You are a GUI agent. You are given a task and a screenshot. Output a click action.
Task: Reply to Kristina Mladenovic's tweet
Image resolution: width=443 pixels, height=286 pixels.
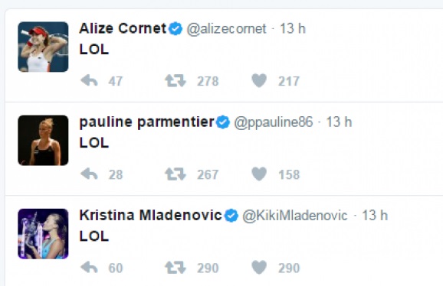89,268
